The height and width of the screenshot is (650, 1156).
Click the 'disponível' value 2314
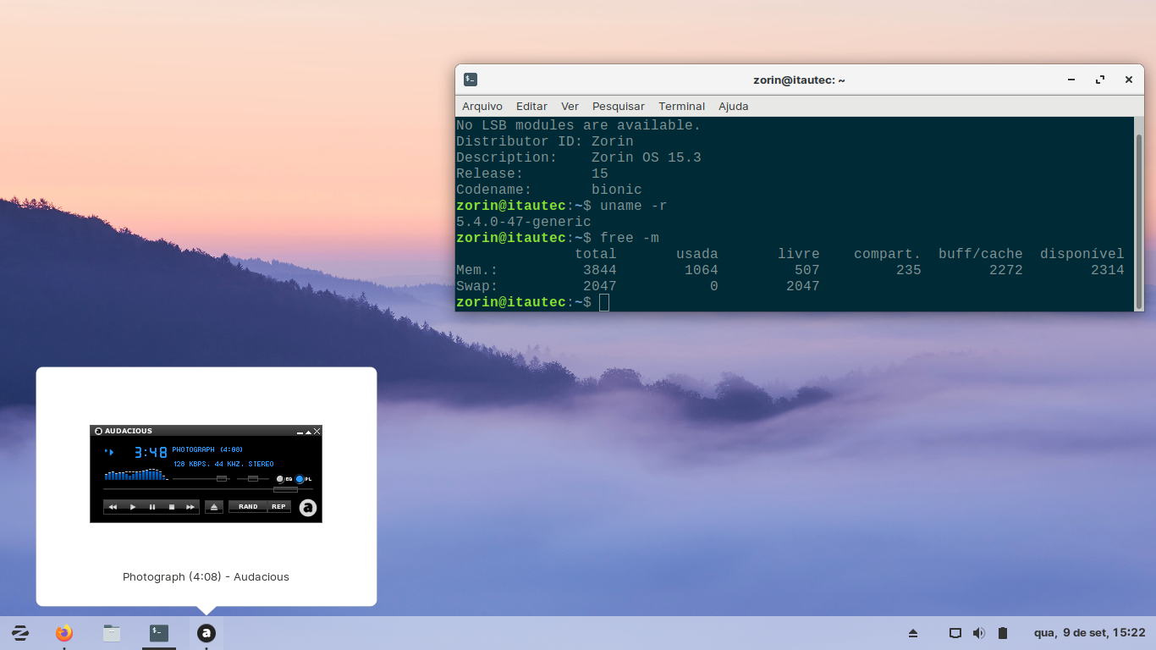click(1108, 271)
